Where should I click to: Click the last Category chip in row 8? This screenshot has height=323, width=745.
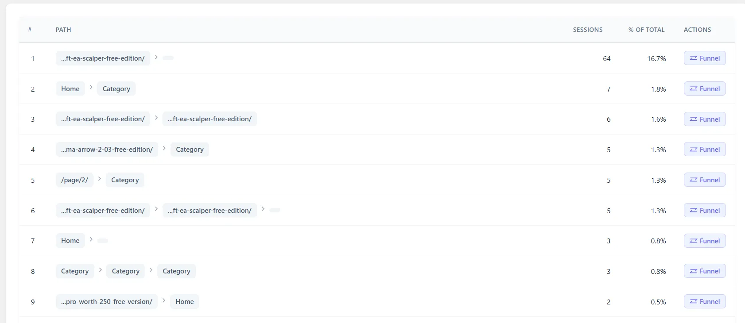tap(176, 271)
